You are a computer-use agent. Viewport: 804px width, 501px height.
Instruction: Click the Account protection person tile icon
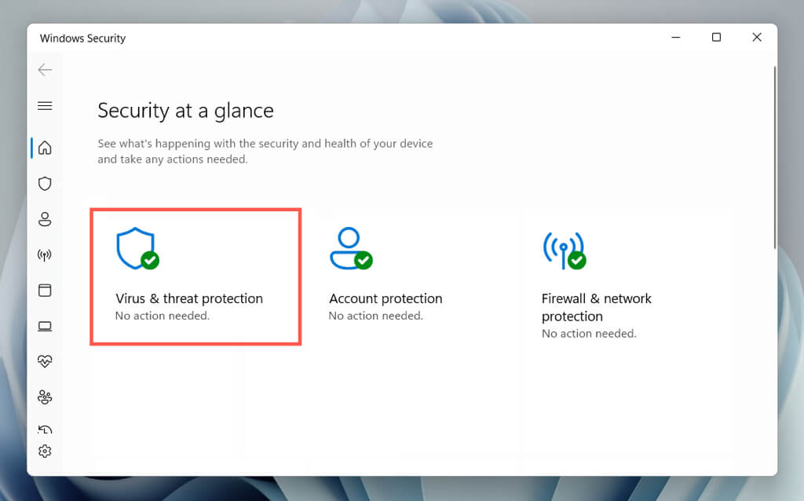point(351,248)
